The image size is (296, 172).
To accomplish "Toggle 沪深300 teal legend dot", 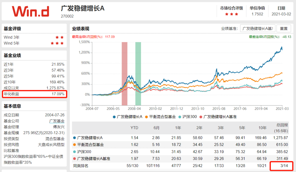I will tap(180, 117).
